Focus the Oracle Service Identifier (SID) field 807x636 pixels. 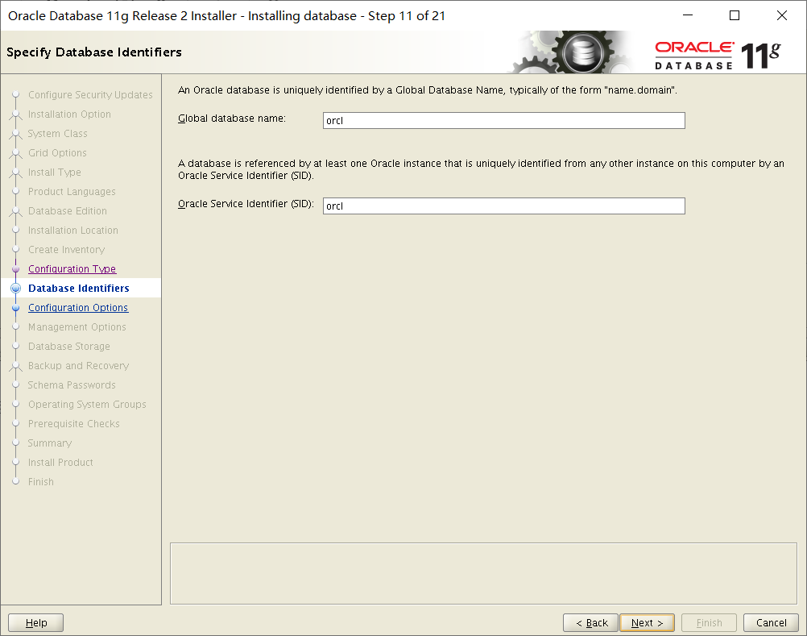tap(504, 206)
